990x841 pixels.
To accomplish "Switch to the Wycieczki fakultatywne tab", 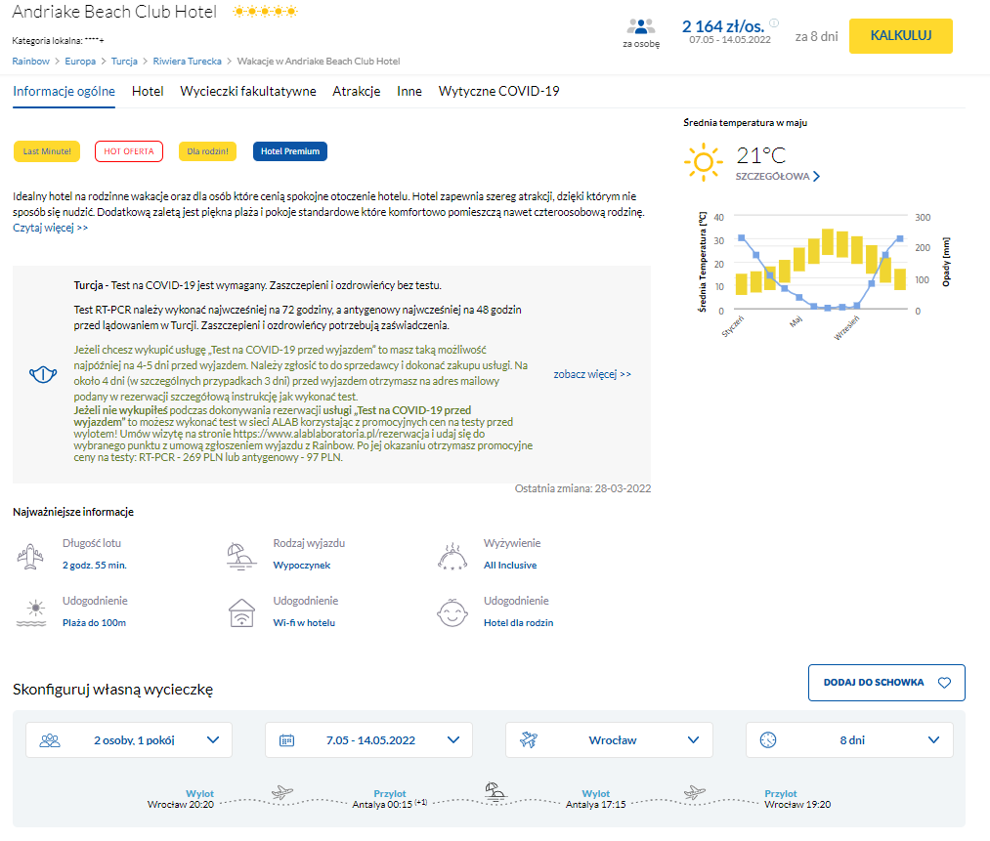I will (x=247, y=91).
